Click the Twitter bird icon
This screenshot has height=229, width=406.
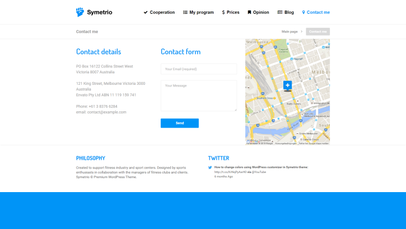tap(210, 167)
